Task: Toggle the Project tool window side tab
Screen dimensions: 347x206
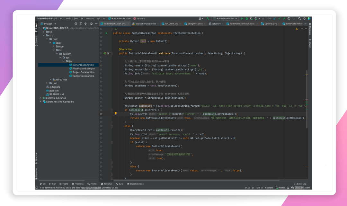Action: click(36, 26)
